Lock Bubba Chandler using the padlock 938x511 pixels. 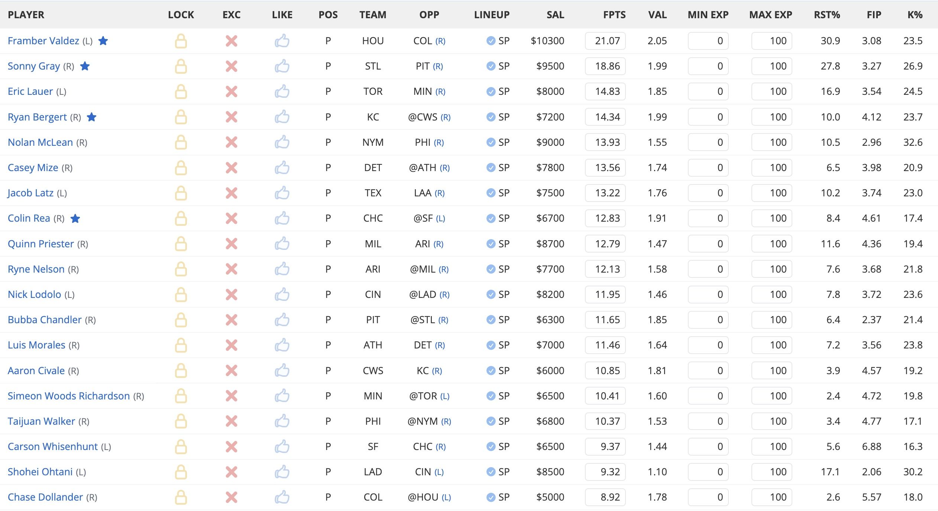click(181, 320)
